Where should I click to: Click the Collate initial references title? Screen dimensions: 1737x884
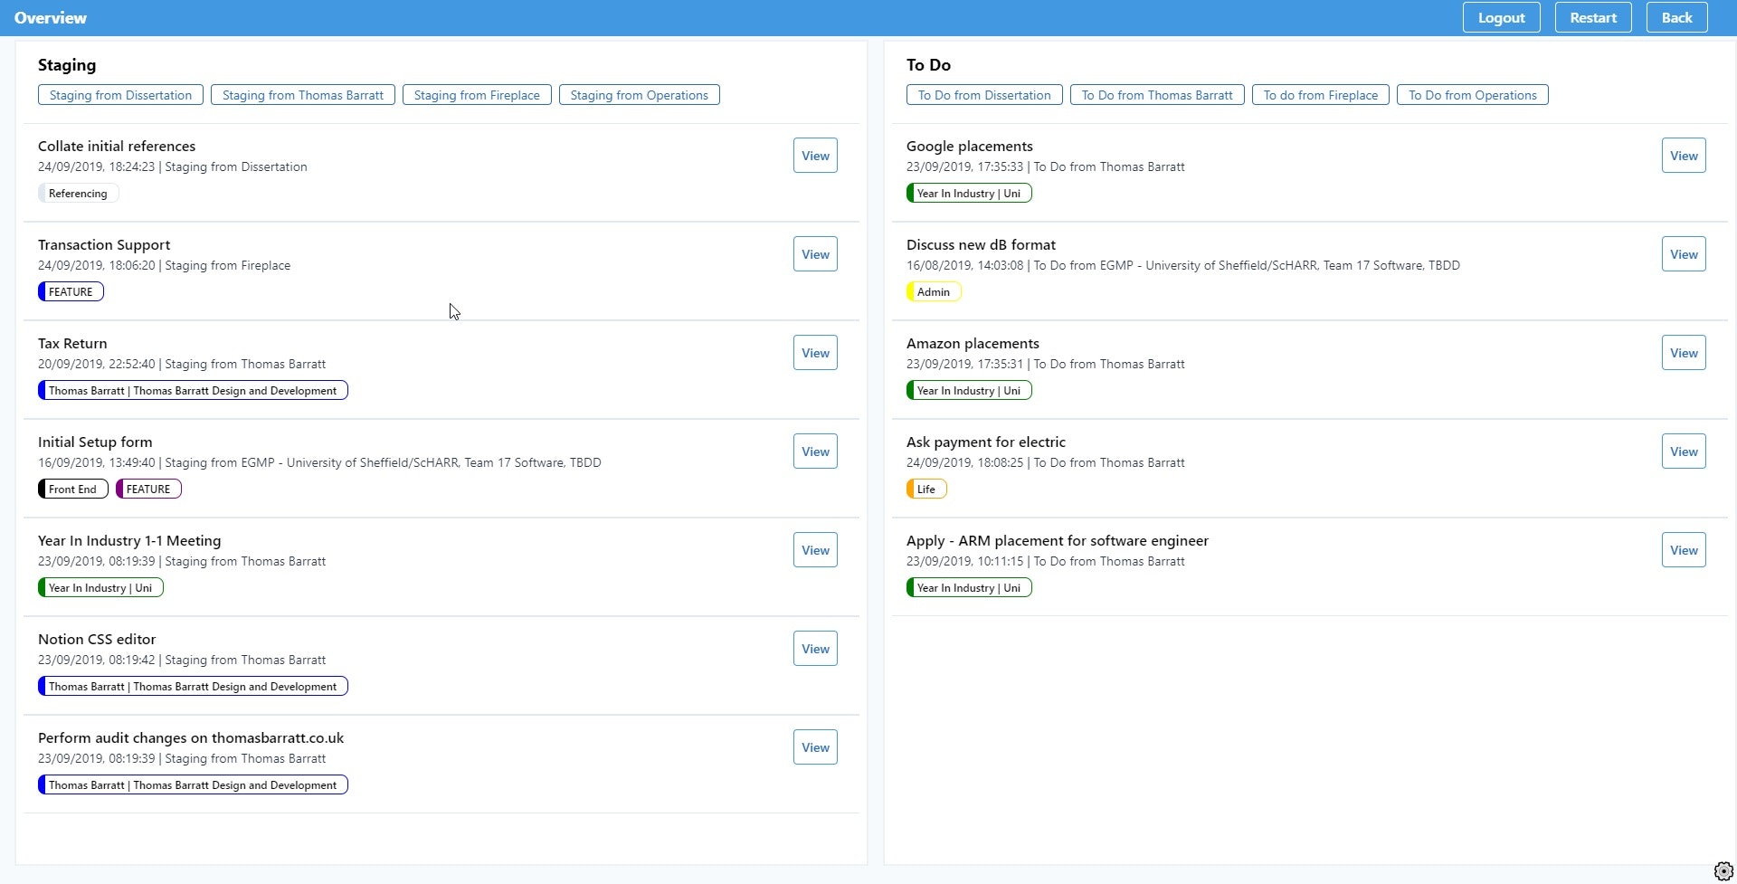(117, 146)
